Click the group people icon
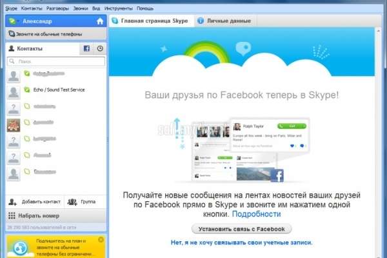The width and height of the screenshot is (387, 258). (x=72, y=202)
